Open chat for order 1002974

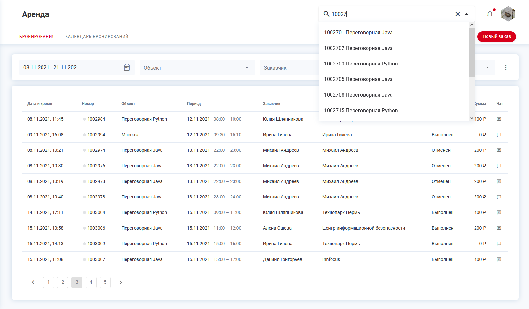pos(499,150)
